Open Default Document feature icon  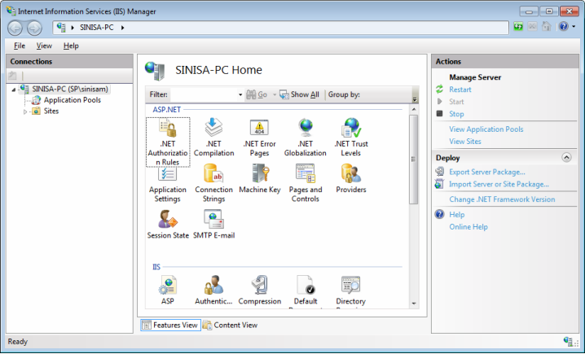click(306, 286)
